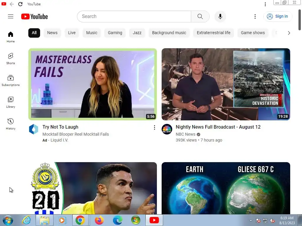Viewport: 302px width, 226px height.
Task: Click inside the Search input field
Action: tap(134, 16)
